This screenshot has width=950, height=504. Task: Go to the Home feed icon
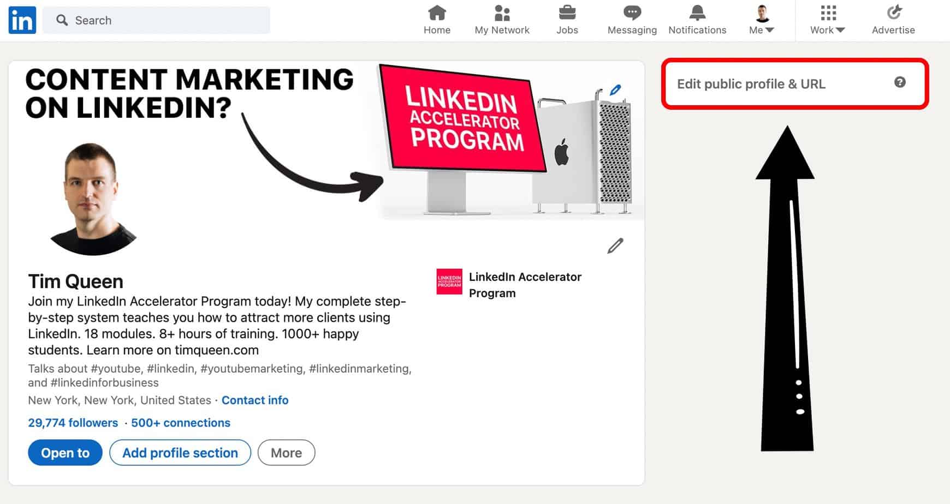pos(437,13)
